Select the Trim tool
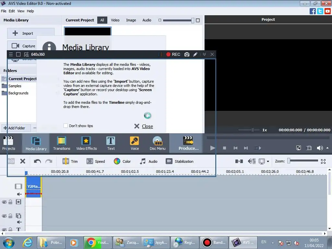Screen dimensions: 332x249 coord(70,161)
